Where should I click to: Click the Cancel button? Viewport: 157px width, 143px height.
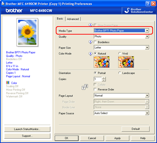click(92, 138)
